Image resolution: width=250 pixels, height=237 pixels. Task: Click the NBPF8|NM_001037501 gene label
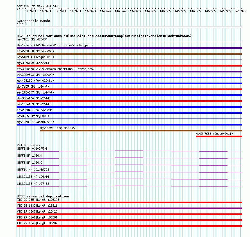(x=32, y=149)
